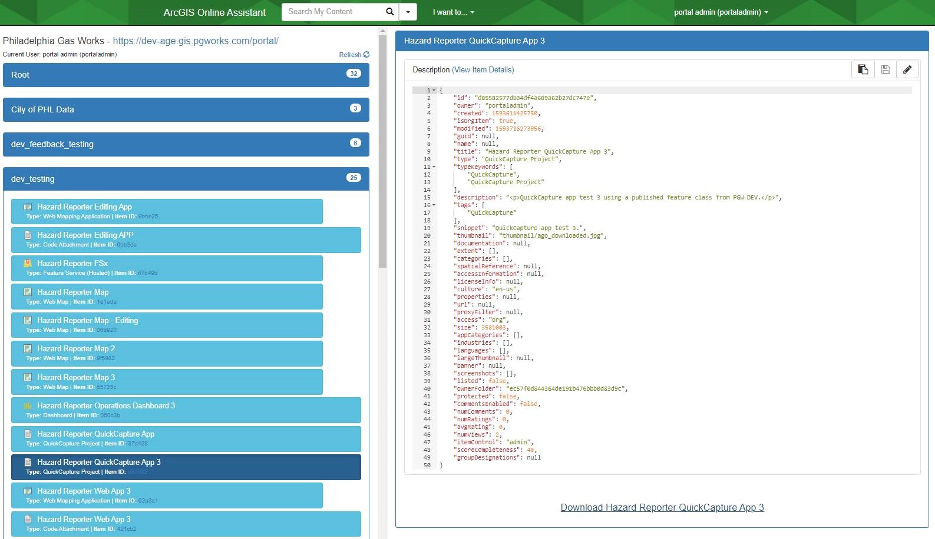
Task: Click the pencil edit JSON button
Action: (907, 69)
